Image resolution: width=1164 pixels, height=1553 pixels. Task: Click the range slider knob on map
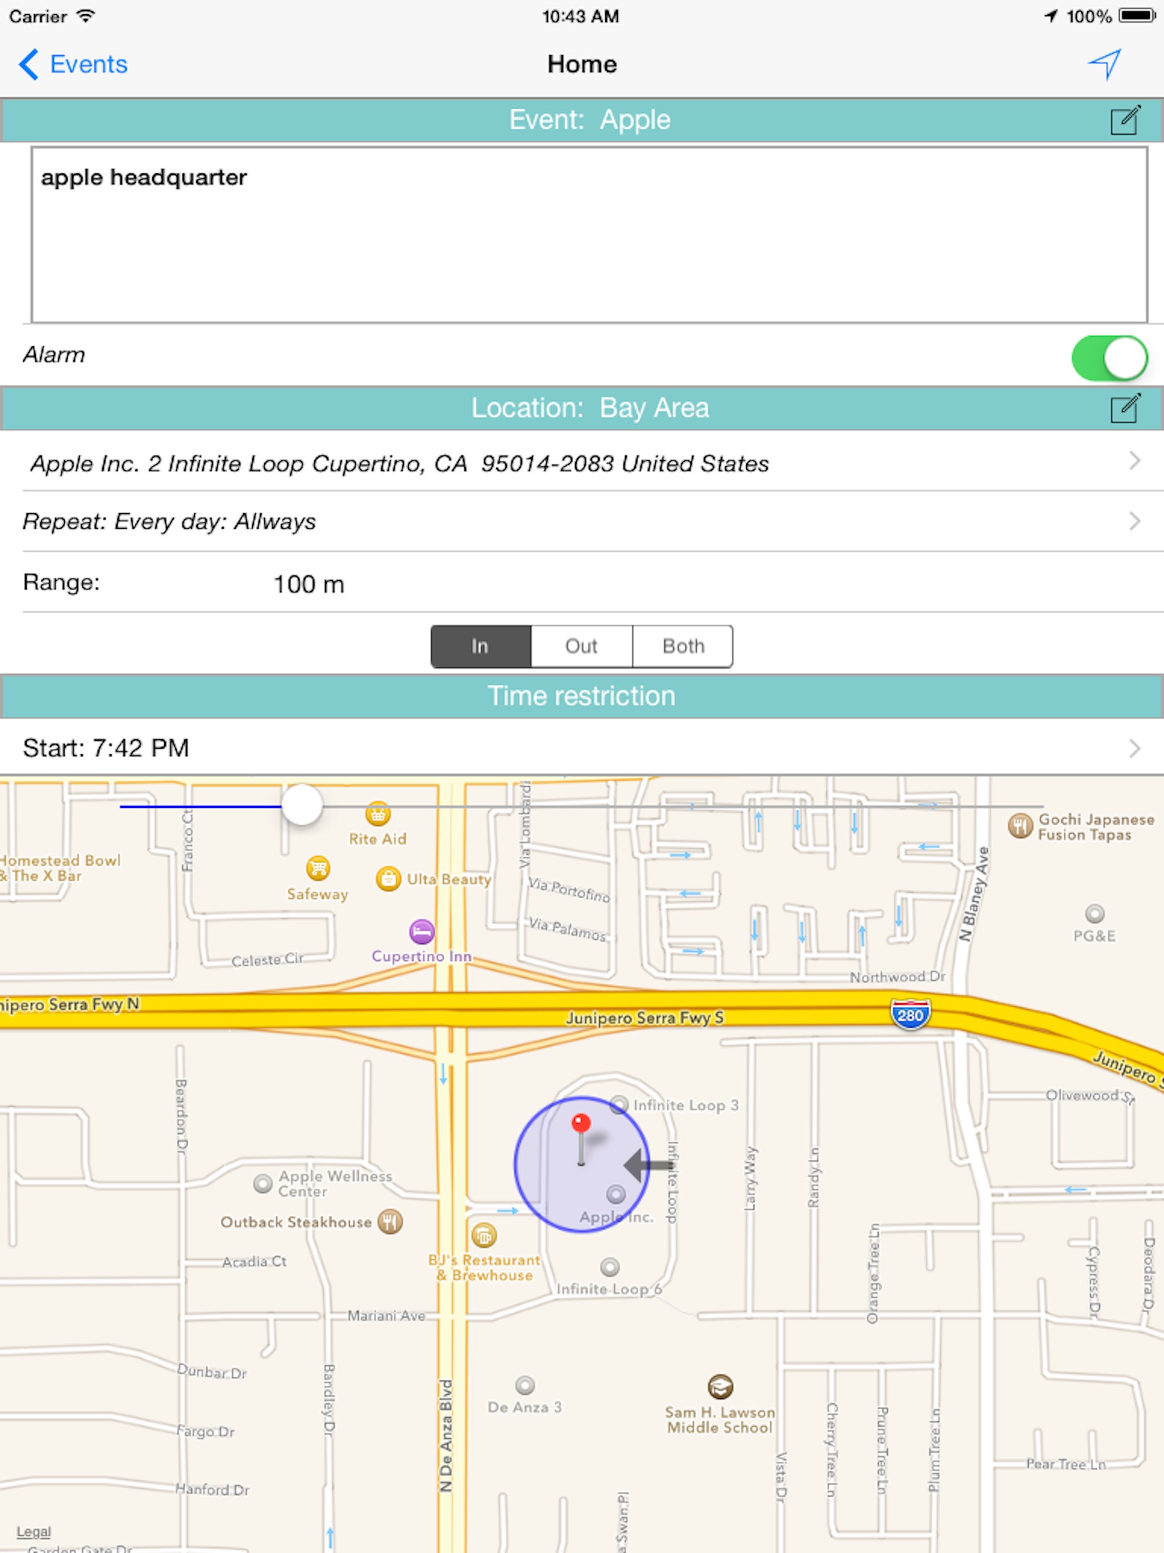[302, 805]
